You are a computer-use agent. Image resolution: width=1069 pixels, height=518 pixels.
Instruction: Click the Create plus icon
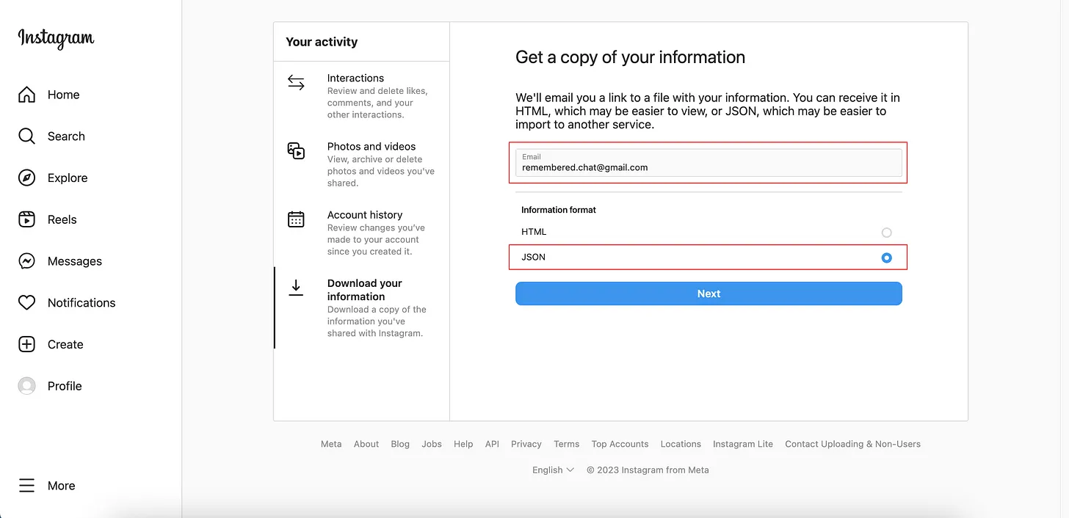coord(27,345)
